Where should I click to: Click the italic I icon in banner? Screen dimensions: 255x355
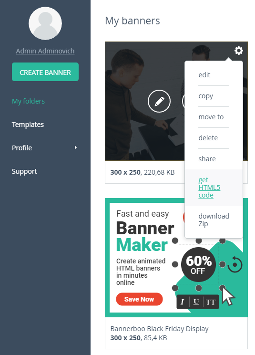click(x=183, y=302)
